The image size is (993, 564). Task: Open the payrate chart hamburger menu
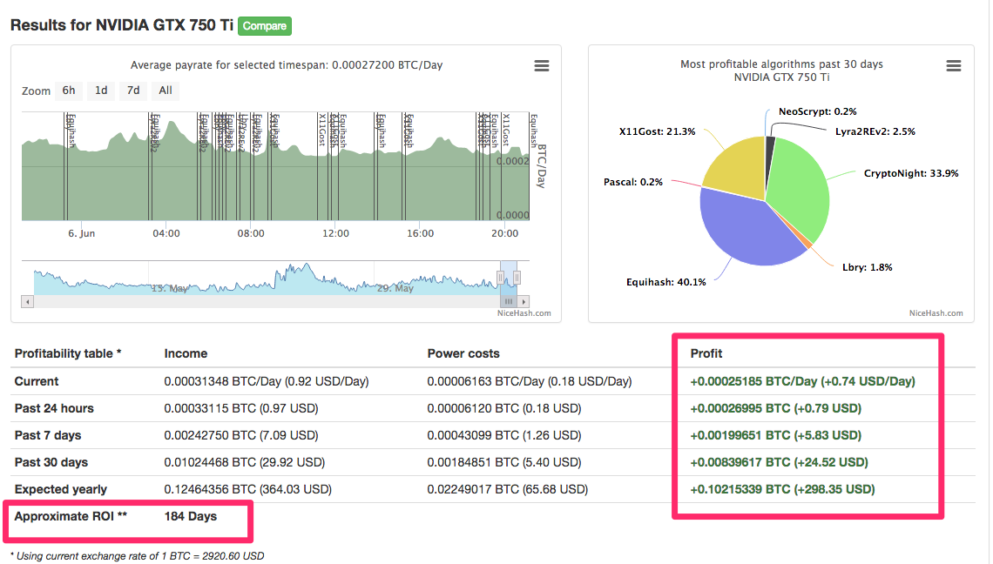pyautogui.click(x=541, y=66)
